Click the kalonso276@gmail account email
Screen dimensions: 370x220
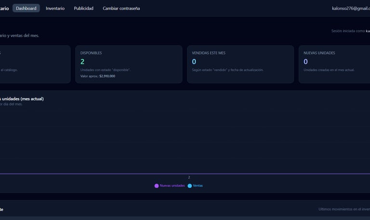pyautogui.click(x=351, y=8)
